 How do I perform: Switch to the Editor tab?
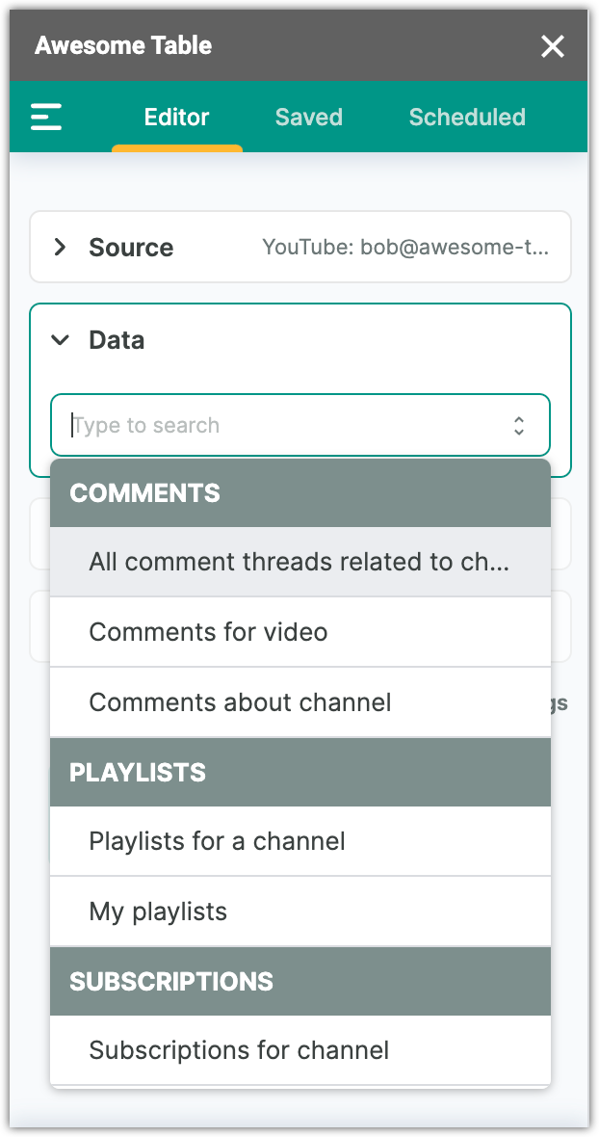(176, 118)
